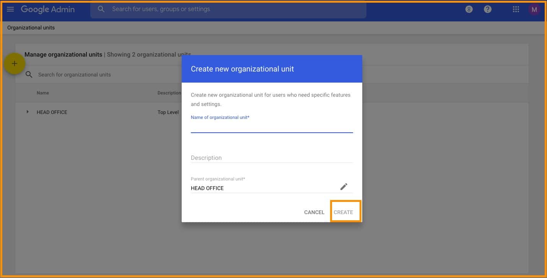Click the hourglass tasks icon in header
The height and width of the screenshot is (278, 547).
469,10
